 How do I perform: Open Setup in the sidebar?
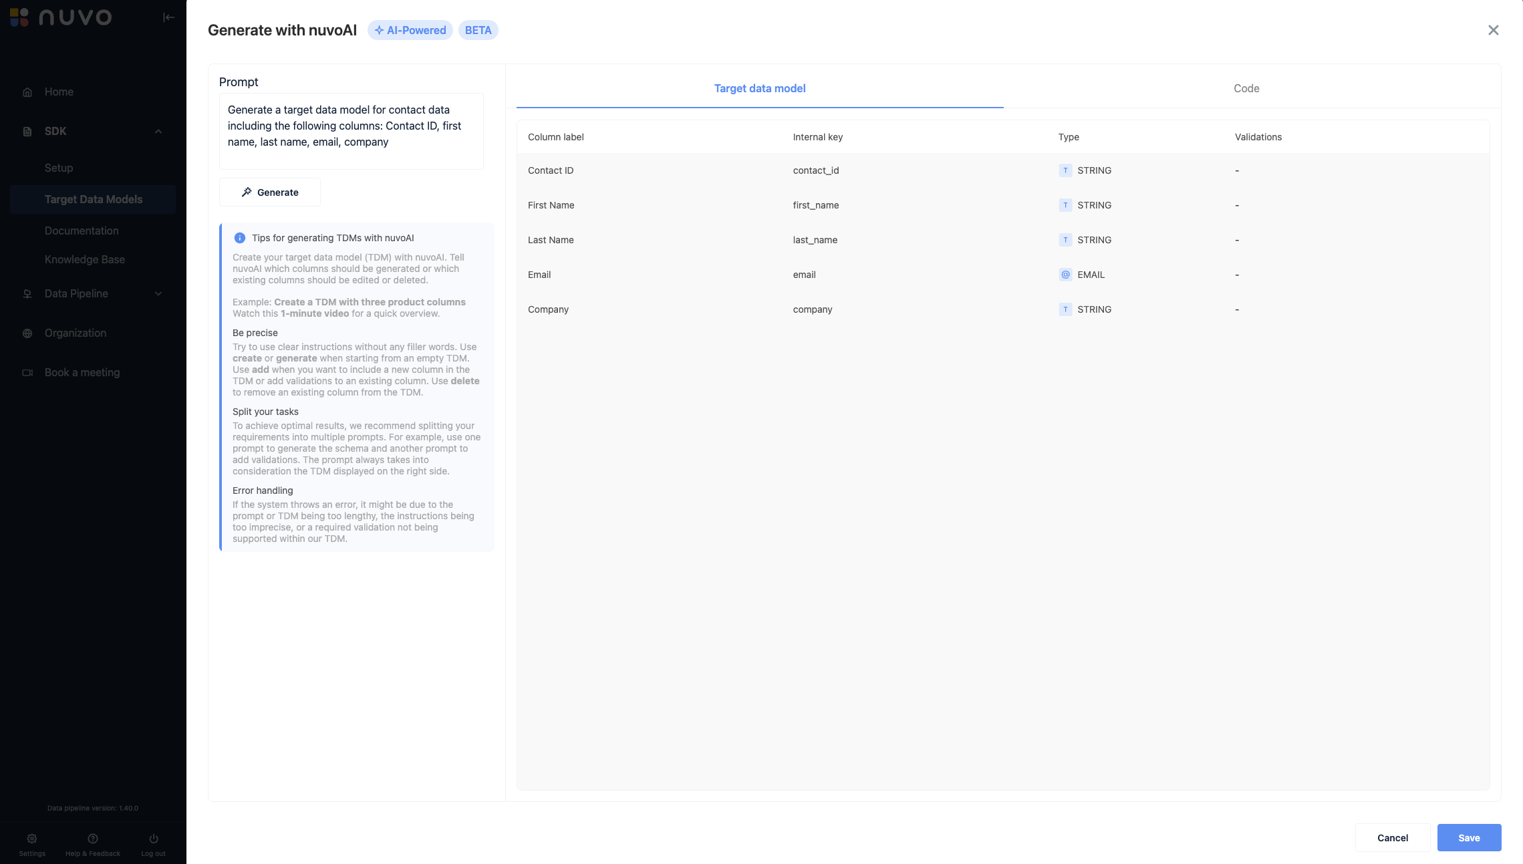coord(59,168)
